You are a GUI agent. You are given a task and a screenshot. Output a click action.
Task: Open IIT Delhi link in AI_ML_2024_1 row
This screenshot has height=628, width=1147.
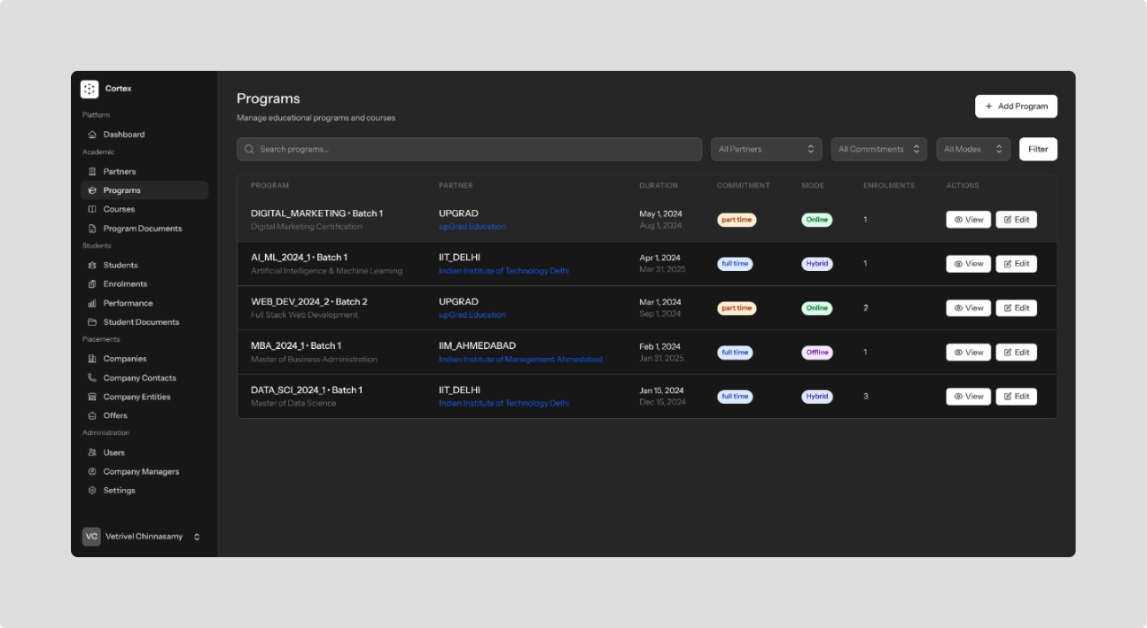click(x=503, y=271)
